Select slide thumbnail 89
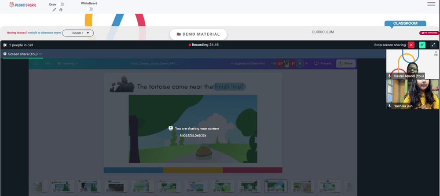The height and width of the screenshot is (196, 440). pyautogui.click(x=329, y=186)
